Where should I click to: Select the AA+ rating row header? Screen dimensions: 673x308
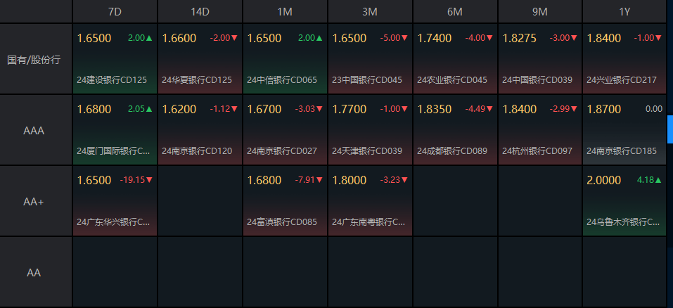pos(34,201)
